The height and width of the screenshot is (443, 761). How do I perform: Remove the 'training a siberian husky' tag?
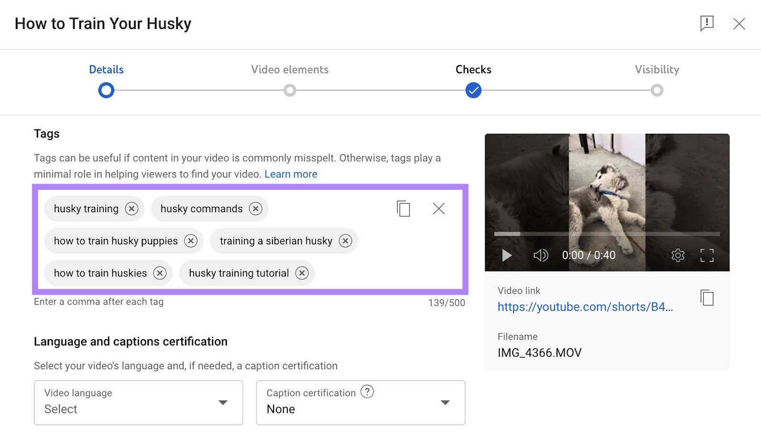click(345, 241)
